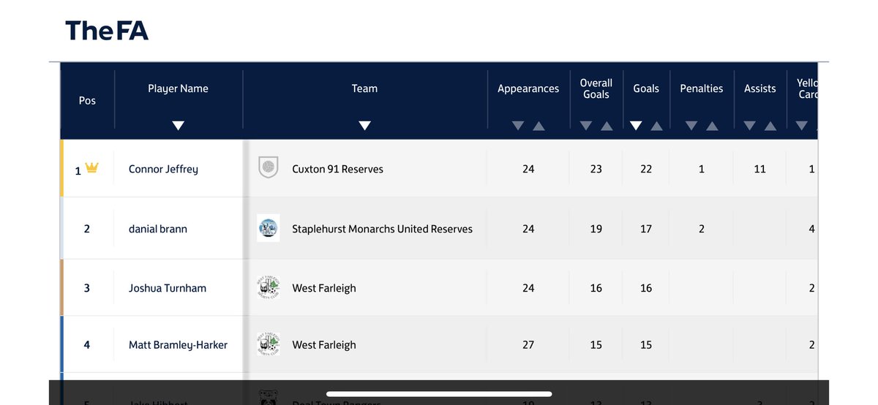Screen dimensions: 878x405
Task: Click West Farleigh badge in Matt Bramley-Harker row
Action: (269, 344)
